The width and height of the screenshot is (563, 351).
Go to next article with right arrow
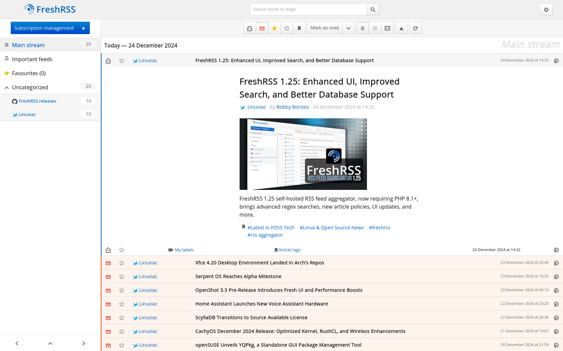click(x=84, y=343)
